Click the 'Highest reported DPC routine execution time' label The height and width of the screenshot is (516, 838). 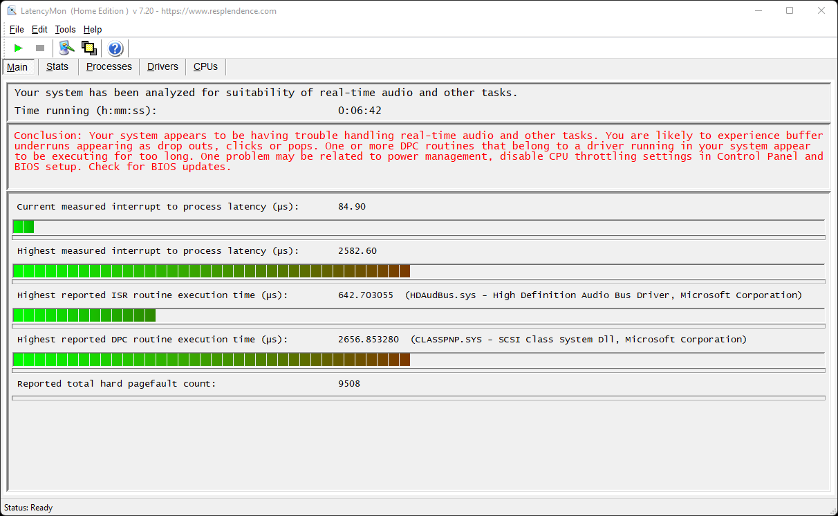(152, 340)
